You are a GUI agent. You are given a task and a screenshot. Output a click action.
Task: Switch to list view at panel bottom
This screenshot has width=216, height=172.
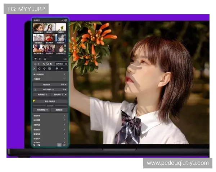point(64,145)
